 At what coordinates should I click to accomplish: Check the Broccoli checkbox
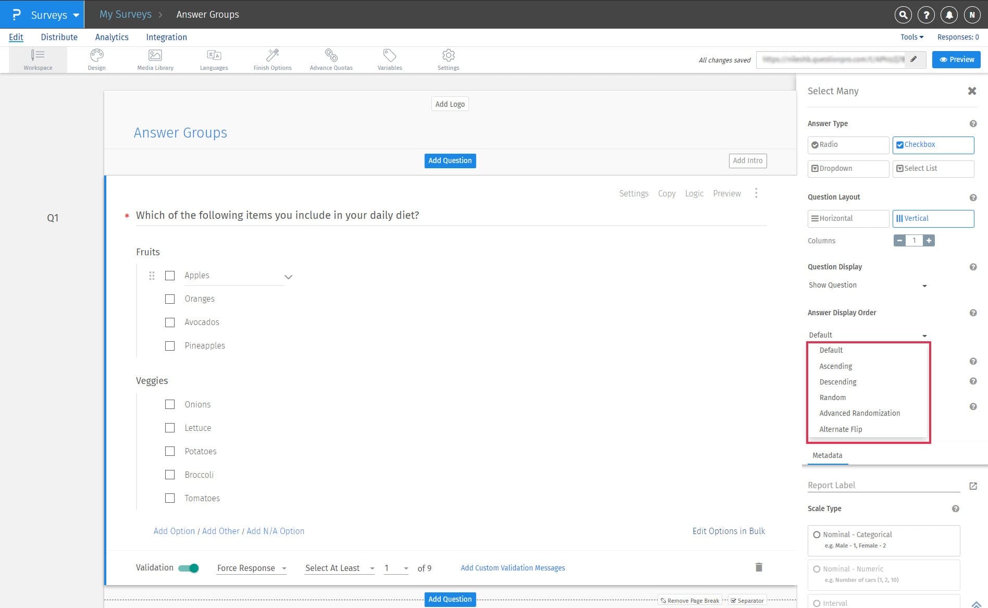click(x=170, y=475)
